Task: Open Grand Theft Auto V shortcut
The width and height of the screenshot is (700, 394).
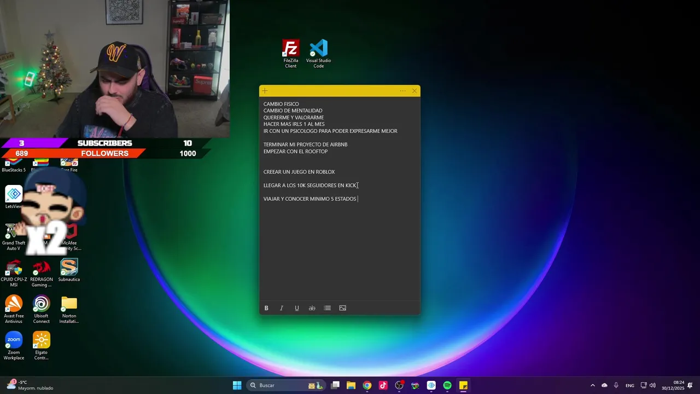Action: (14, 236)
